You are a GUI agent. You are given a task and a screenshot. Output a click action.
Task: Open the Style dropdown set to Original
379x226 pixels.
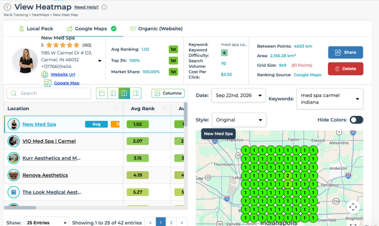(x=239, y=120)
